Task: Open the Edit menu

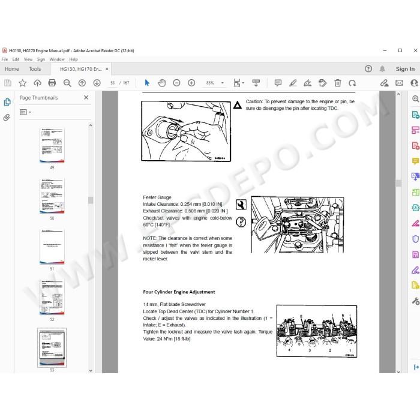Action: pyautogui.click(x=16, y=59)
